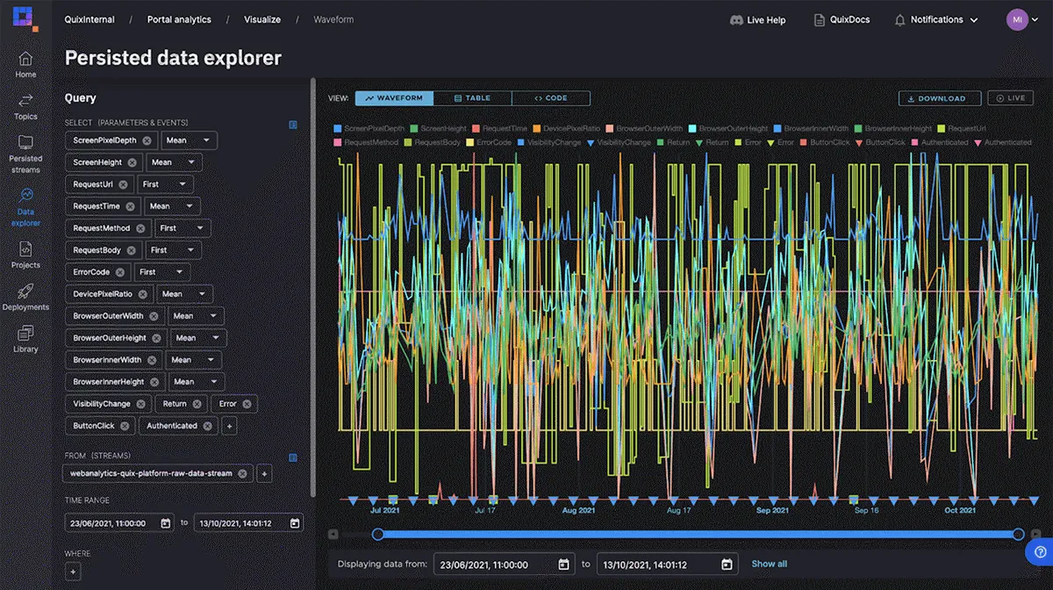The height and width of the screenshot is (590, 1053).
Task: Click the Show all link
Action: click(770, 564)
